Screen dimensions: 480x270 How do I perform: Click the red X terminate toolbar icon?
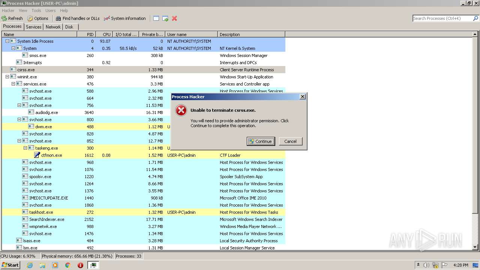point(174,18)
